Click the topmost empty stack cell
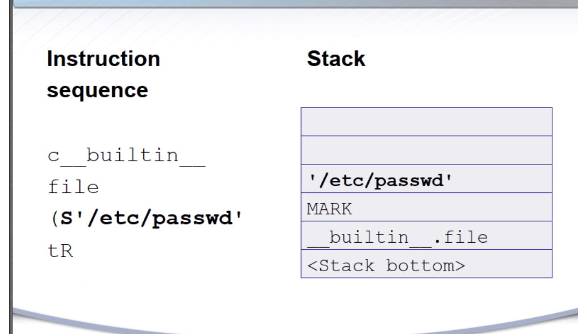The image size is (578, 334). click(426, 122)
